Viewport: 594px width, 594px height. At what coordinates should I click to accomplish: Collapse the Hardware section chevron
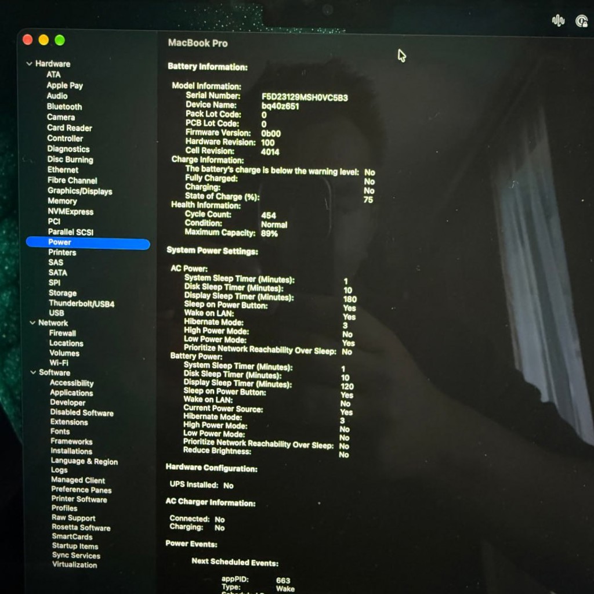[29, 64]
